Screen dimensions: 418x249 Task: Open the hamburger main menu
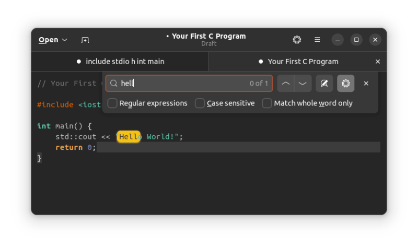point(317,40)
